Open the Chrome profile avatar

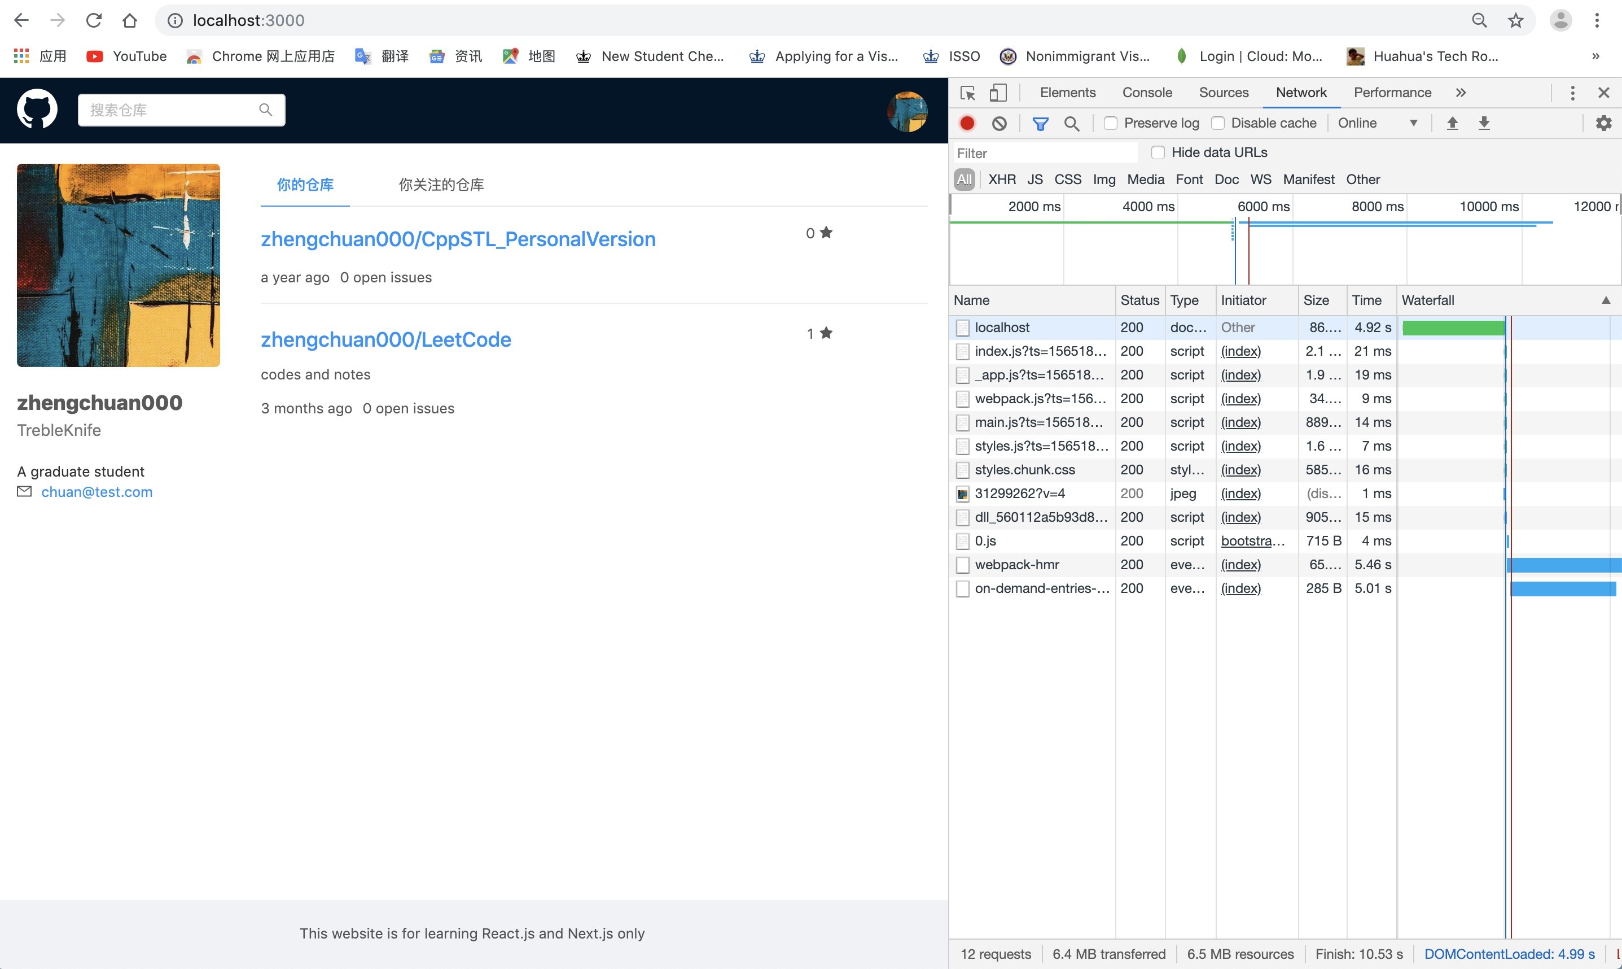[x=1560, y=20]
